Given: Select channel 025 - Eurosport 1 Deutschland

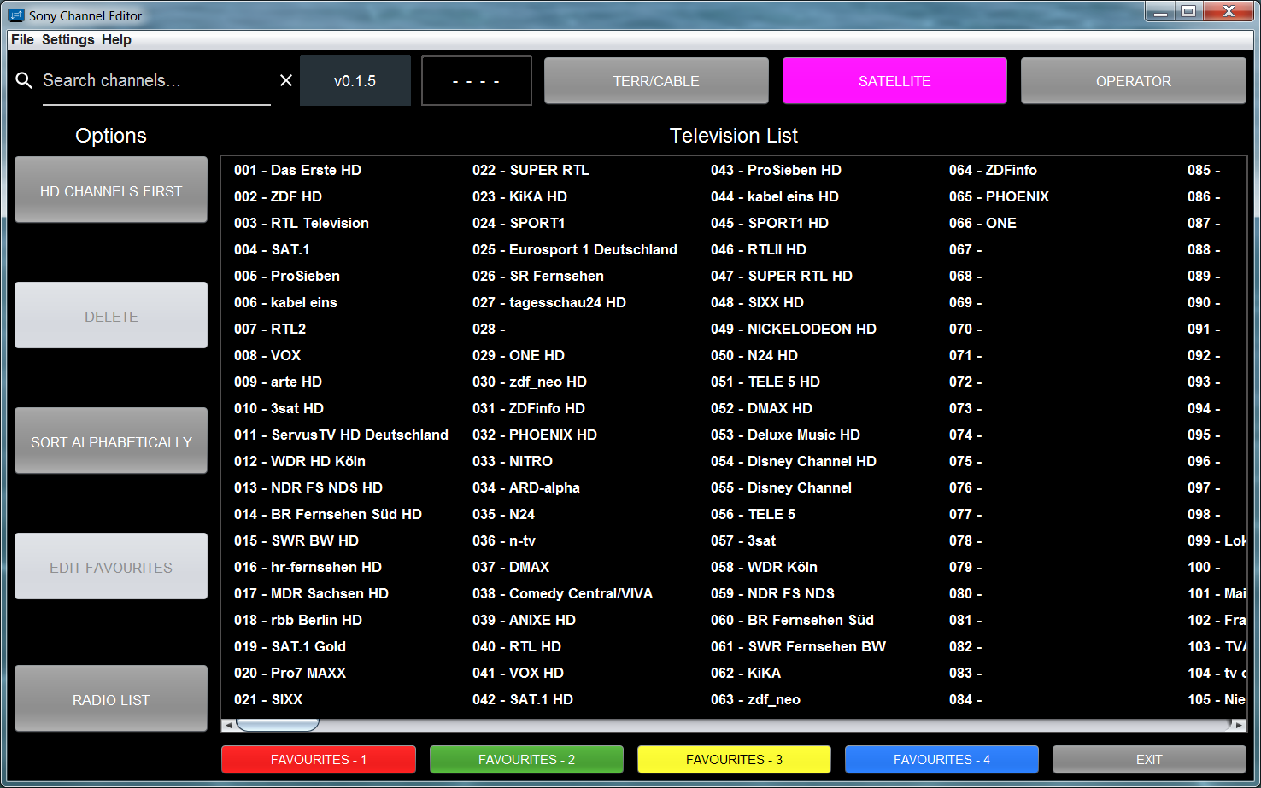Looking at the screenshot, I should 575,249.
